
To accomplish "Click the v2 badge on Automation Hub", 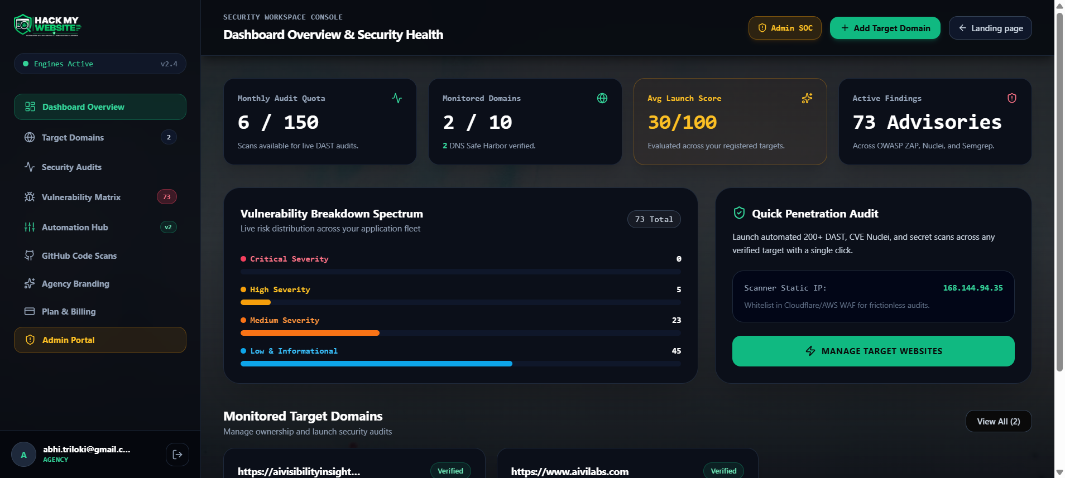I will coord(168,227).
